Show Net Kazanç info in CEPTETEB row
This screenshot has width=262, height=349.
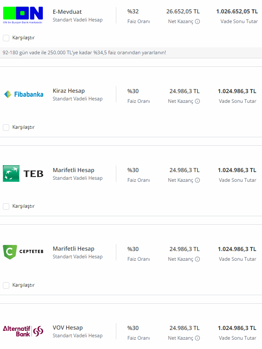point(197,259)
